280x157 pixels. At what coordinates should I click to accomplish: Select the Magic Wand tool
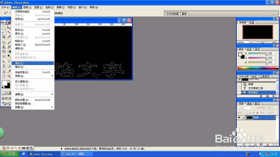[9, 32]
